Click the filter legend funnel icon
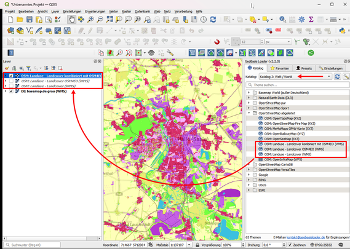Screen dimensions: 350x249 [x=28, y=68]
